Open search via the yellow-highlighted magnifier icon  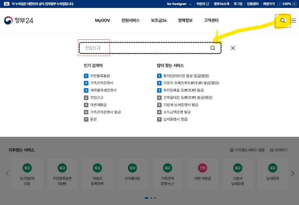point(283,21)
